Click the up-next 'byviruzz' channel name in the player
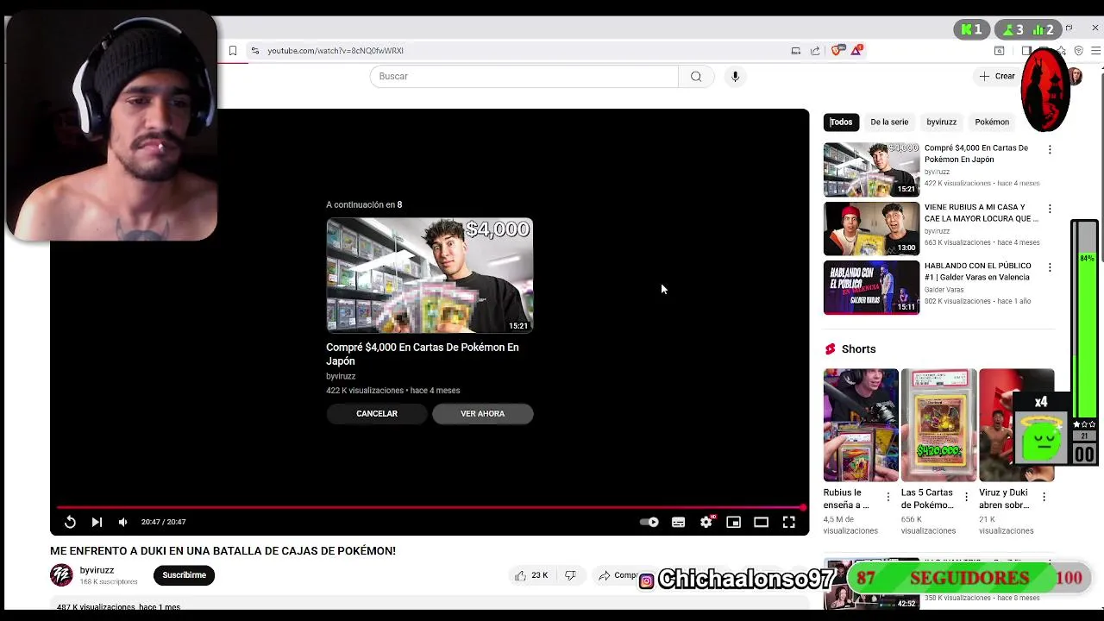The height and width of the screenshot is (621, 1104). pos(341,376)
